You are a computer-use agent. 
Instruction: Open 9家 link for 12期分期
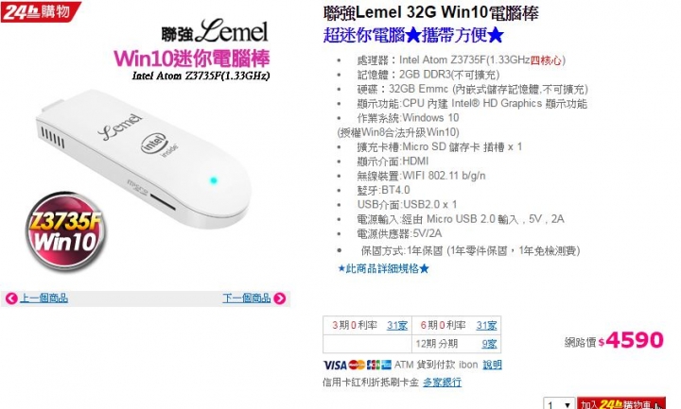[489, 344]
